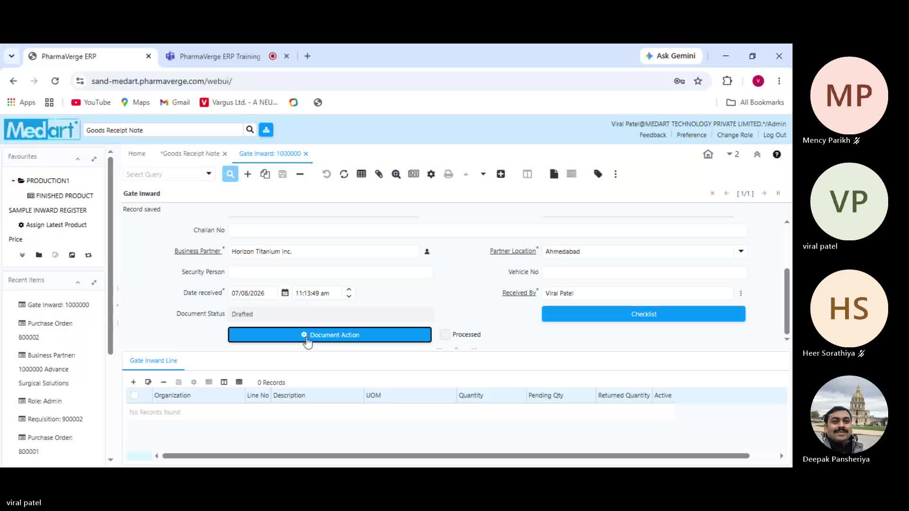Open the Feedback link
Viewport: 909px width, 511px height.
pyautogui.click(x=652, y=135)
